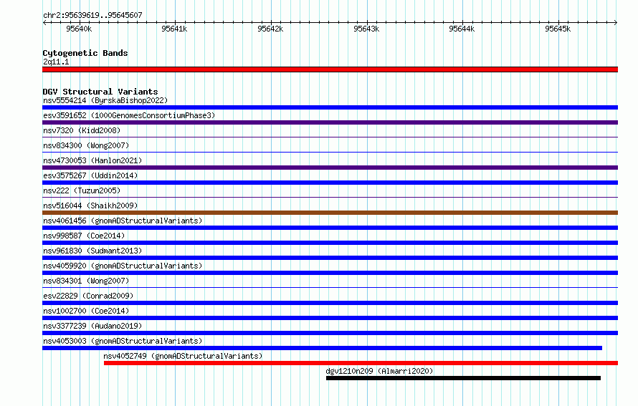Select nsv998587 (Coe2014) label
Image resolution: width=638 pixels, height=406 pixels.
[x=84, y=236]
